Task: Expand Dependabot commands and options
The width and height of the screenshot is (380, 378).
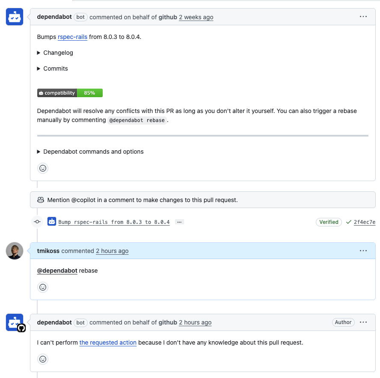Action: [x=90, y=152]
